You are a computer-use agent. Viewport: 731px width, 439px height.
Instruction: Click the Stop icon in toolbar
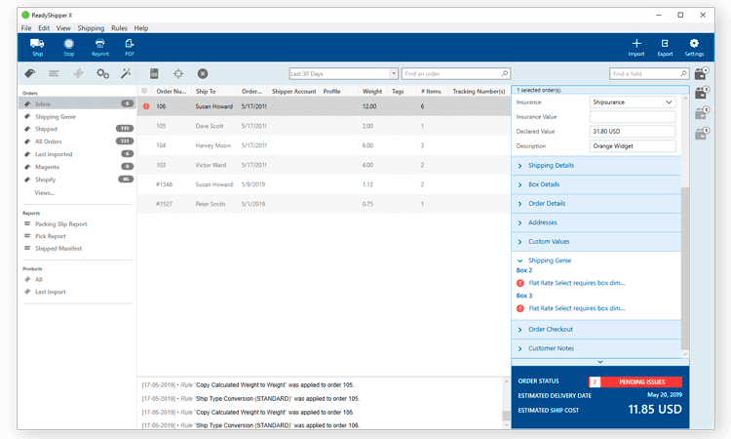tap(68, 43)
